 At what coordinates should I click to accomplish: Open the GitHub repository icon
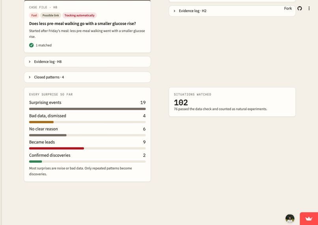click(299, 8)
